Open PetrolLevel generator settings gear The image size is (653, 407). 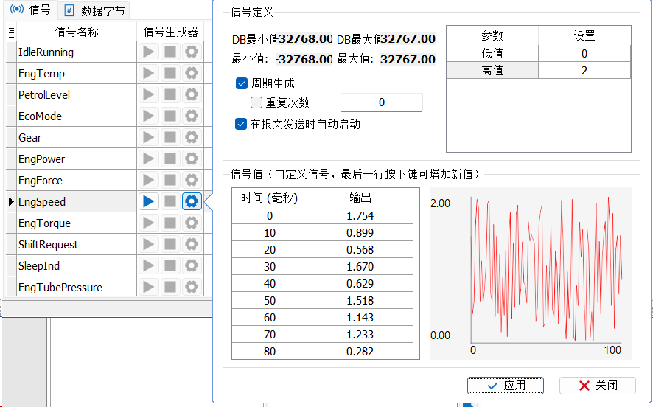click(x=192, y=94)
